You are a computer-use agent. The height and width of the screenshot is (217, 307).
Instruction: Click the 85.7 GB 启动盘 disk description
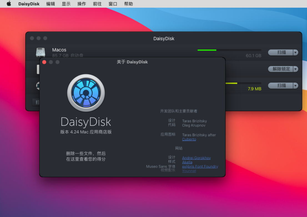(67, 55)
